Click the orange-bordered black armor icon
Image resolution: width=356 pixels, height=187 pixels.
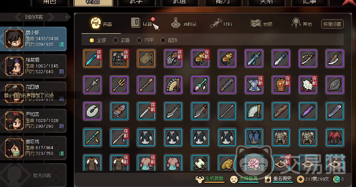(x=119, y=59)
